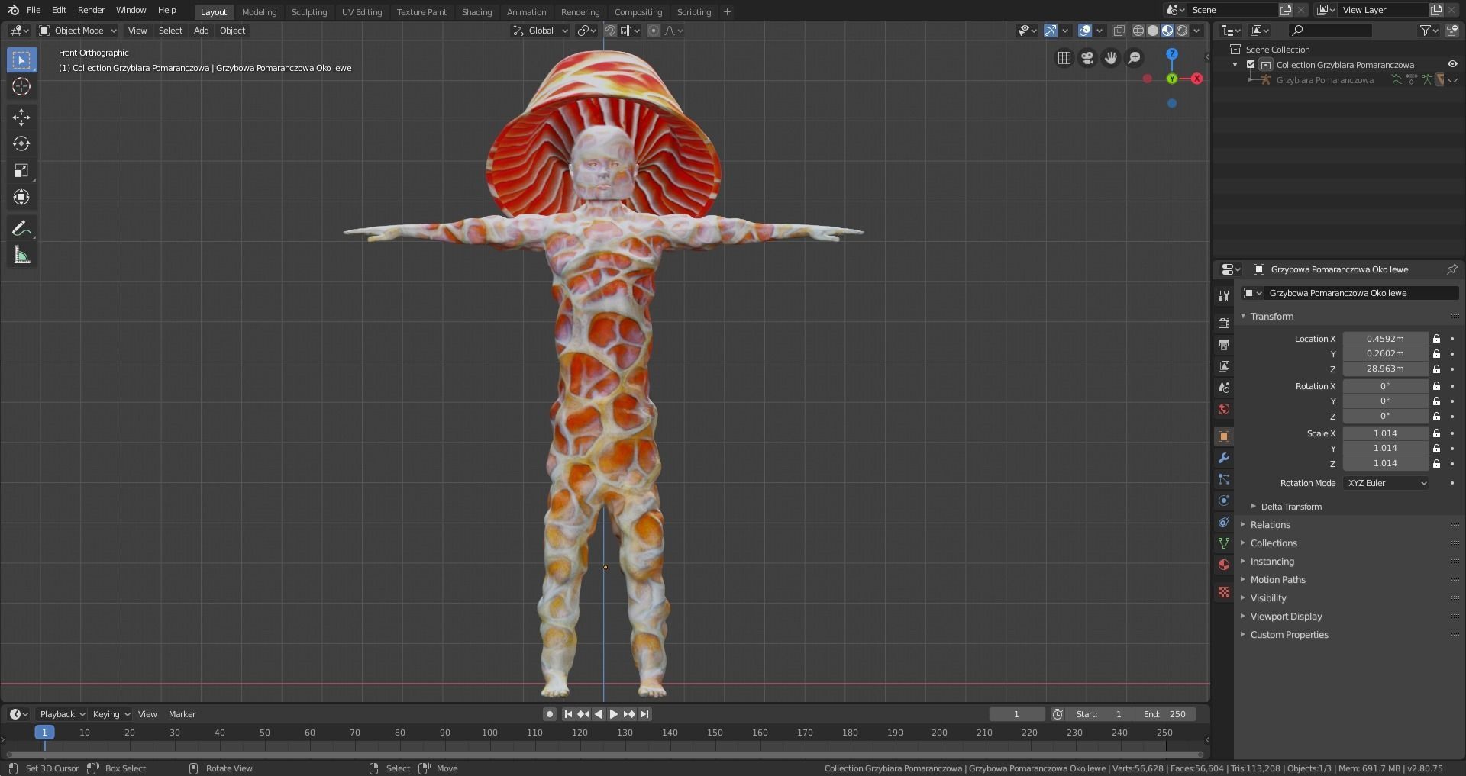
Task: Expand the Viewport Display panel
Action: point(1286,617)
